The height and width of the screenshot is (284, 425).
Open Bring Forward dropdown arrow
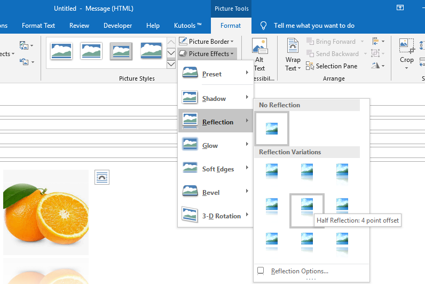pyautogui.click(x=363, y=42)
